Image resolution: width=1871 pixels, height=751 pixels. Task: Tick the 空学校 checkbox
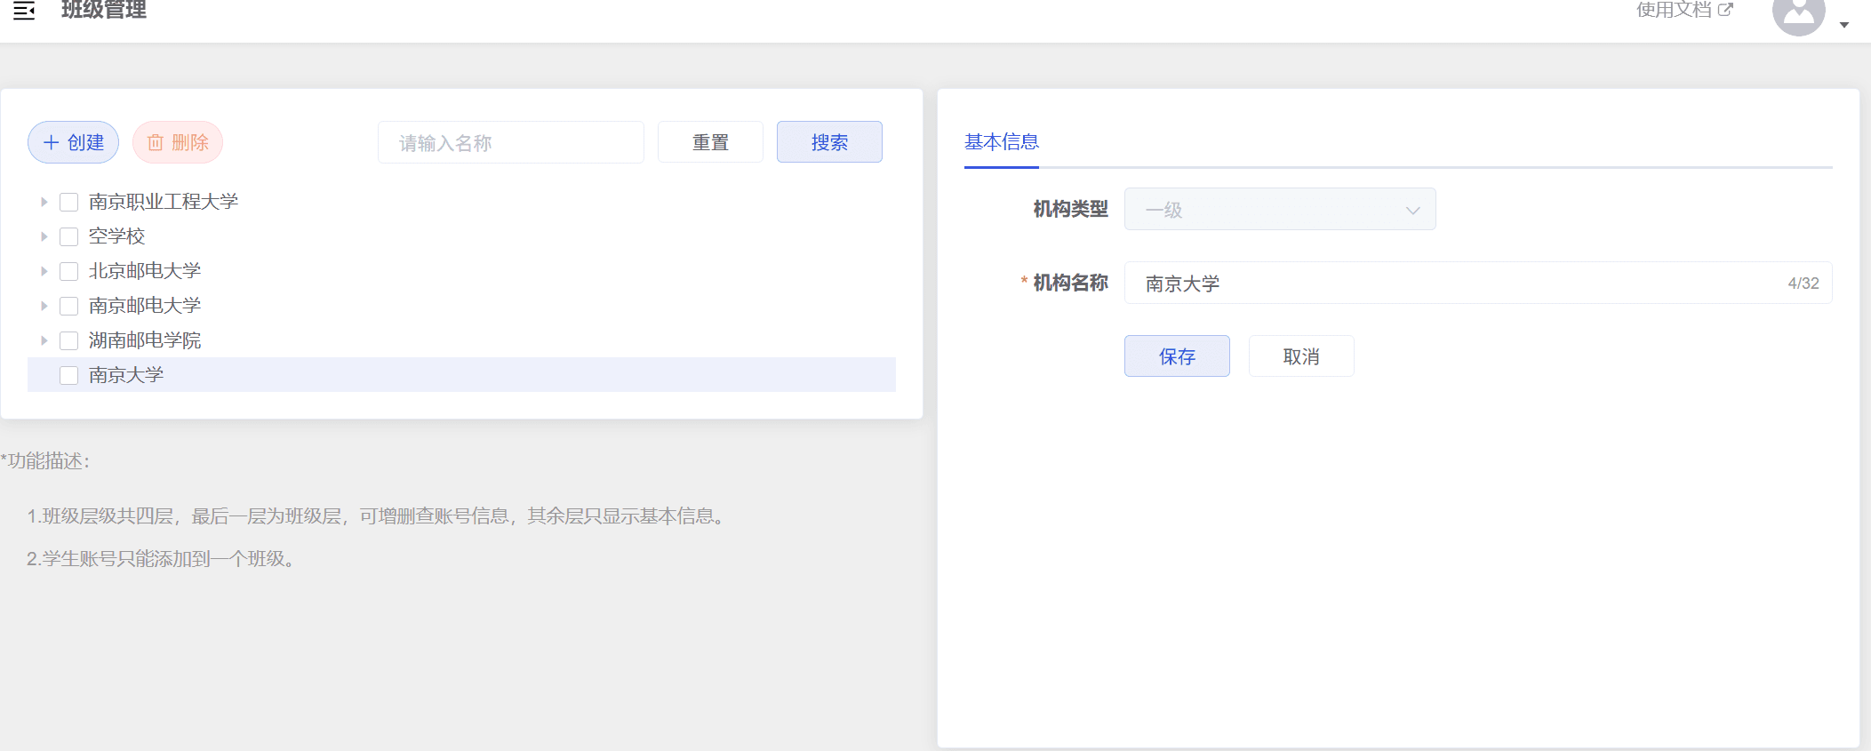69,236
